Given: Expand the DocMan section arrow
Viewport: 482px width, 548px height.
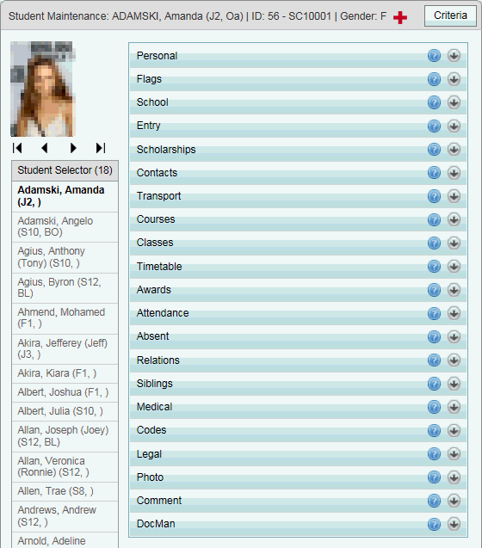Looking at the screenshot, I should 454,524.
